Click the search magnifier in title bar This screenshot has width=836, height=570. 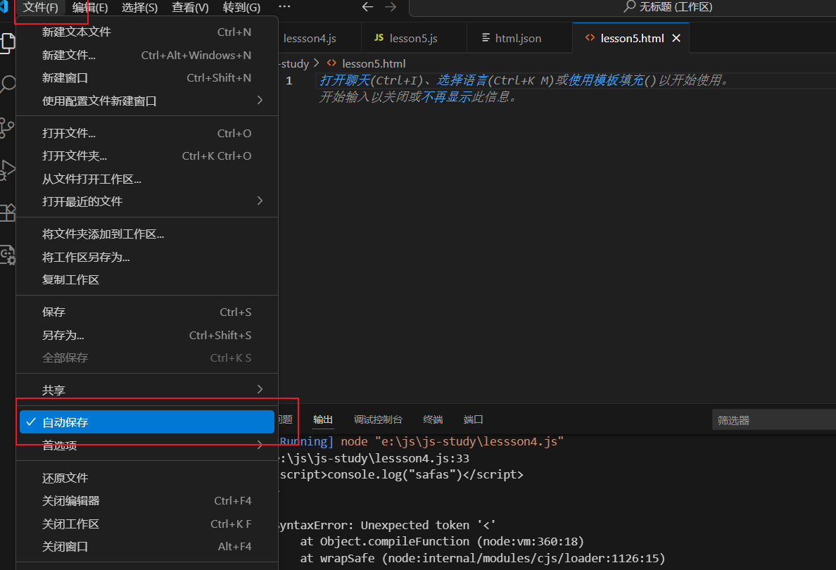click(630, 6)
